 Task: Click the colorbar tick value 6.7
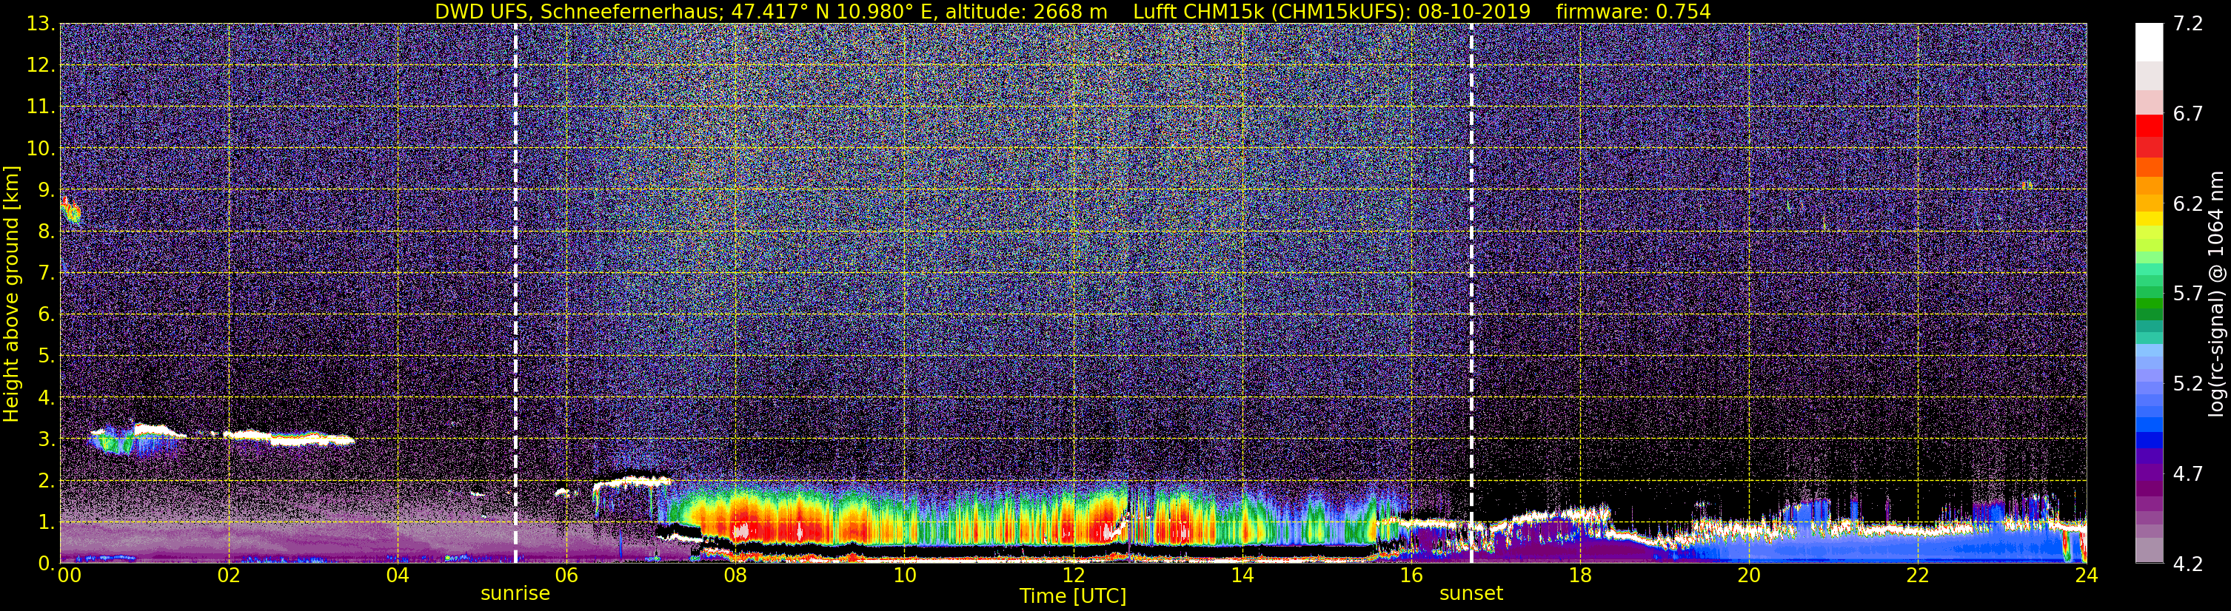pos(2188,113)
